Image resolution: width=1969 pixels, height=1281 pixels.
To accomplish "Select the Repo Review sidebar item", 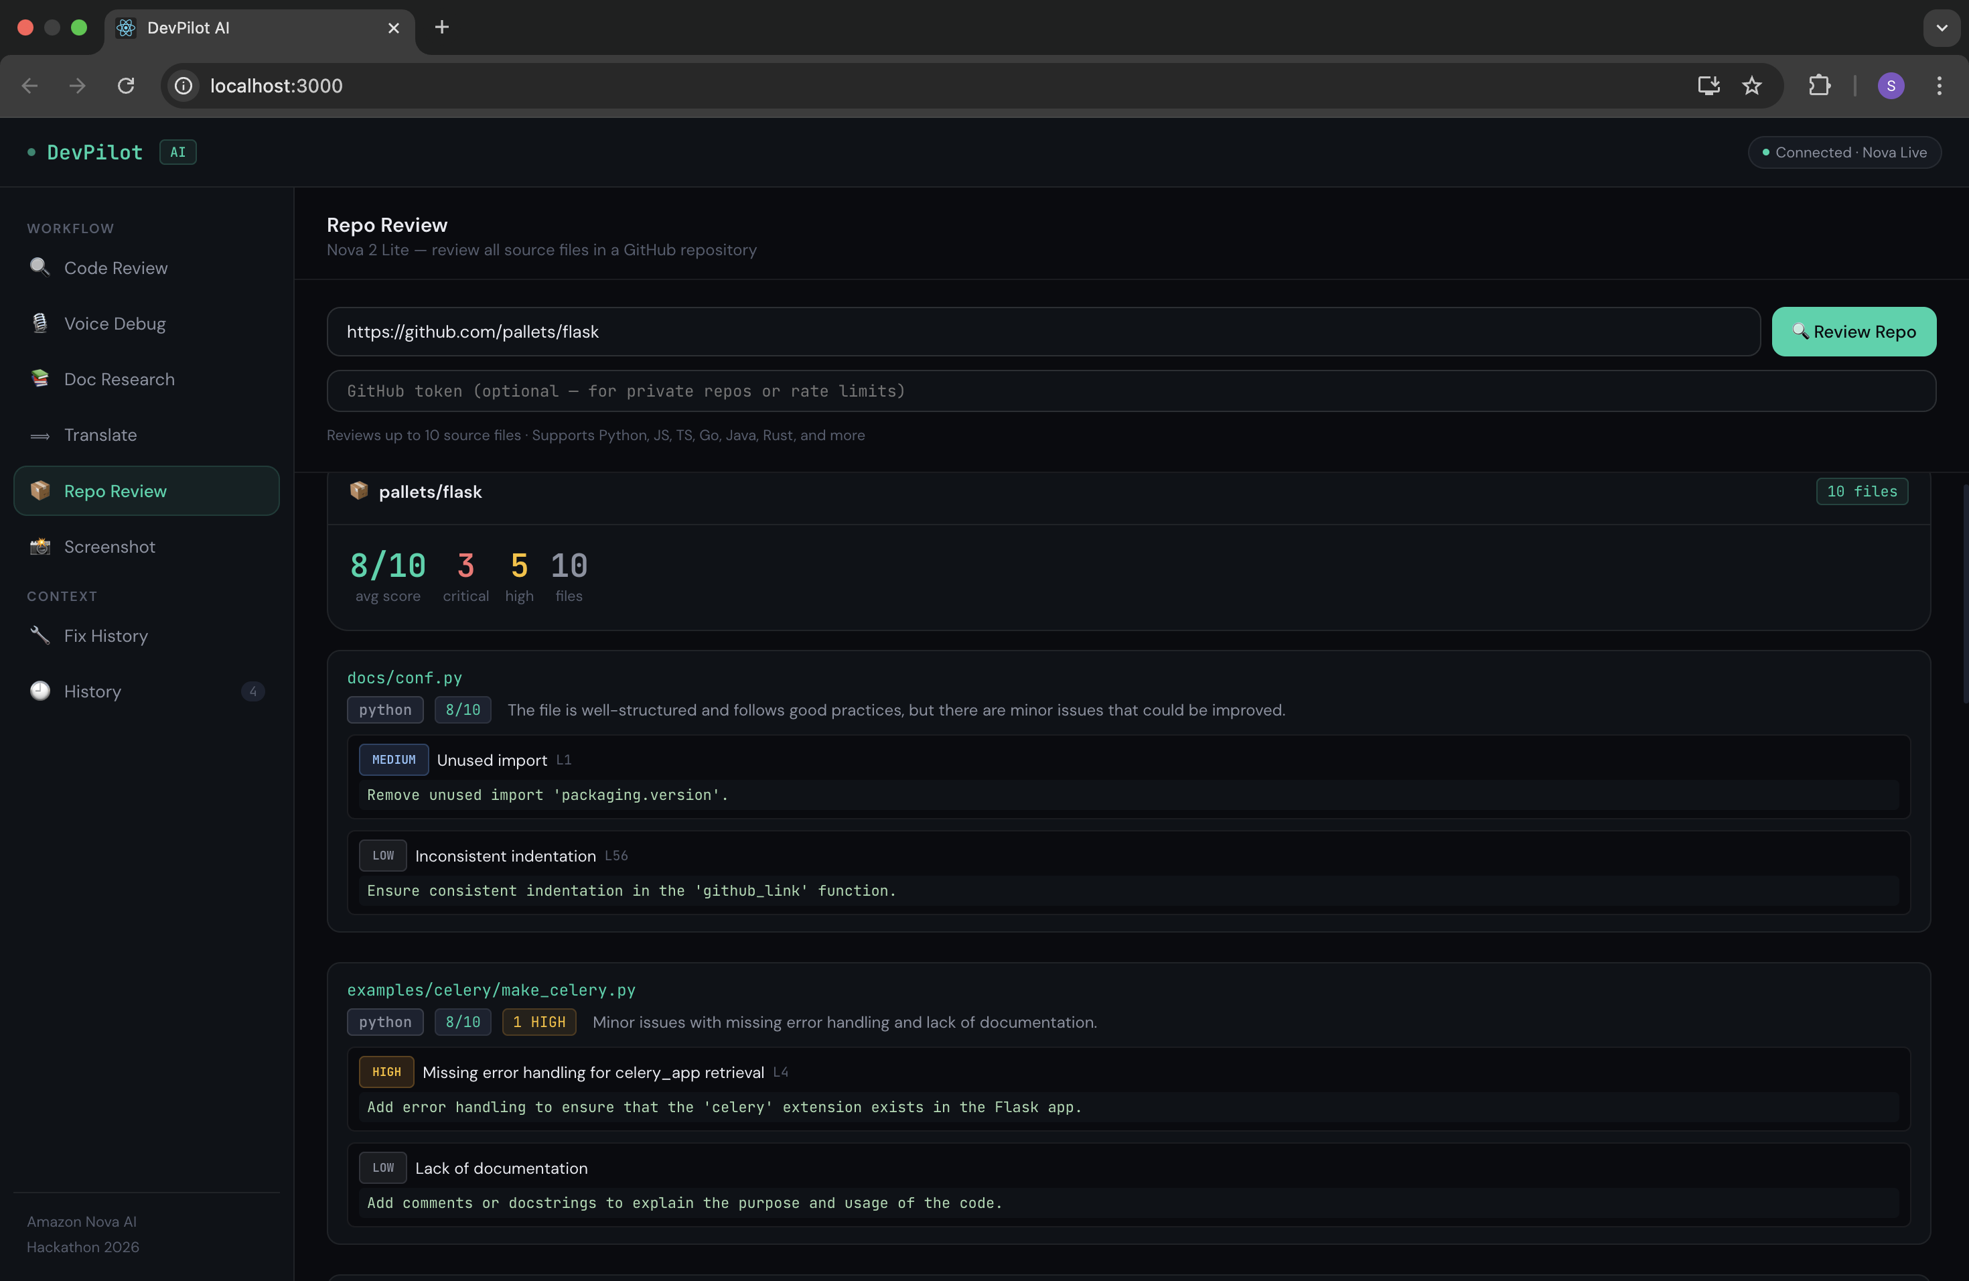I will click(147, 490).
